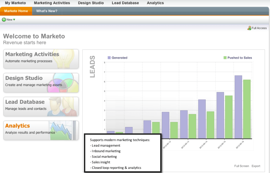Open Analytics in top navigation
Viewport: 270px width, 173px height.
tap(155, 3)
